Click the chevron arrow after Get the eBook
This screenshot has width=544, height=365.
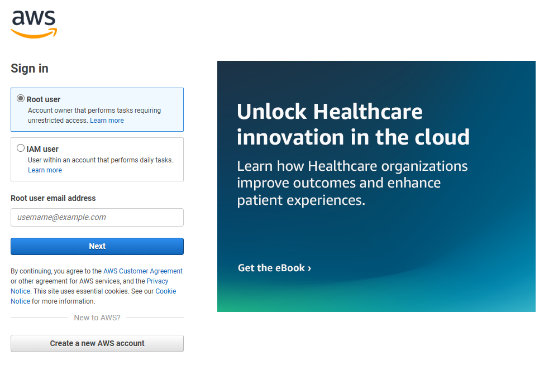[309, 268]
